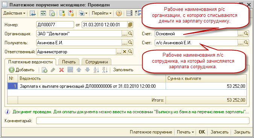Click the Ответственный field Администратор
Screen dimensions: 254x138
pyautogui.click(x=76, y=52)
